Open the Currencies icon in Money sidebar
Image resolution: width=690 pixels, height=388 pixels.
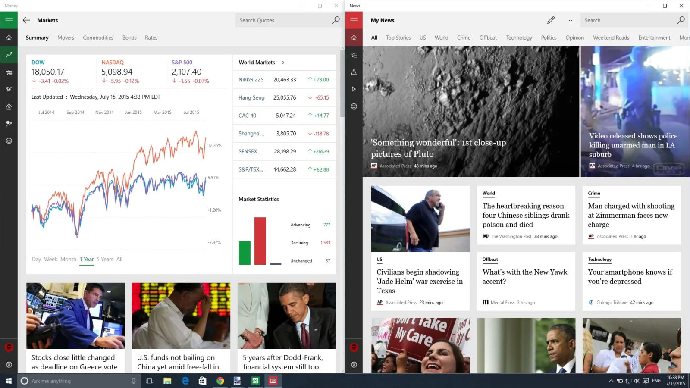9,89
